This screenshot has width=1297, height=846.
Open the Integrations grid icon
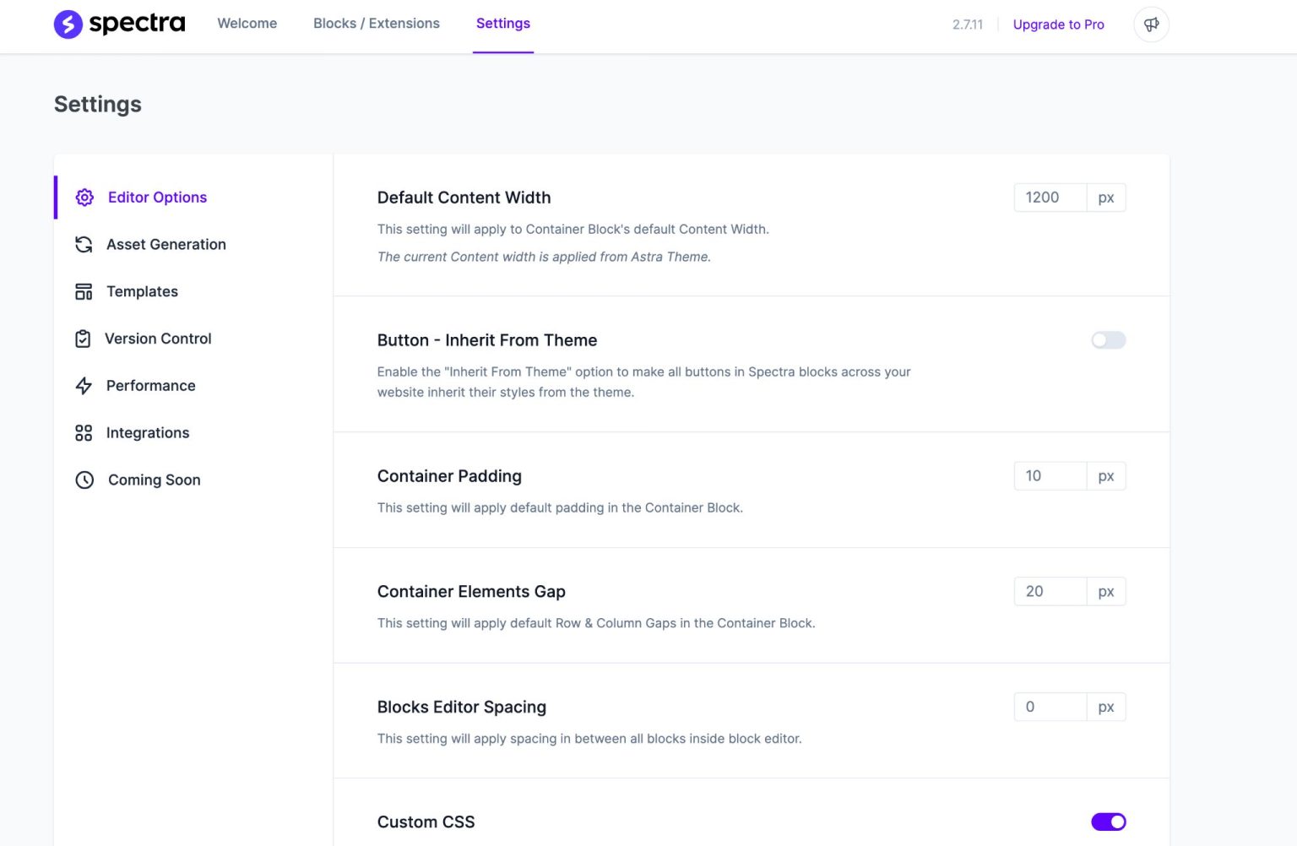coord(84,433)
